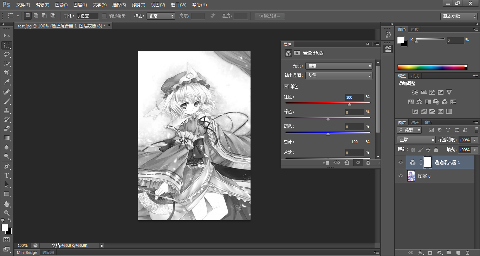The image size is (480, 256).
Task: Select the Lasso tool
Action: coord(6,55)
